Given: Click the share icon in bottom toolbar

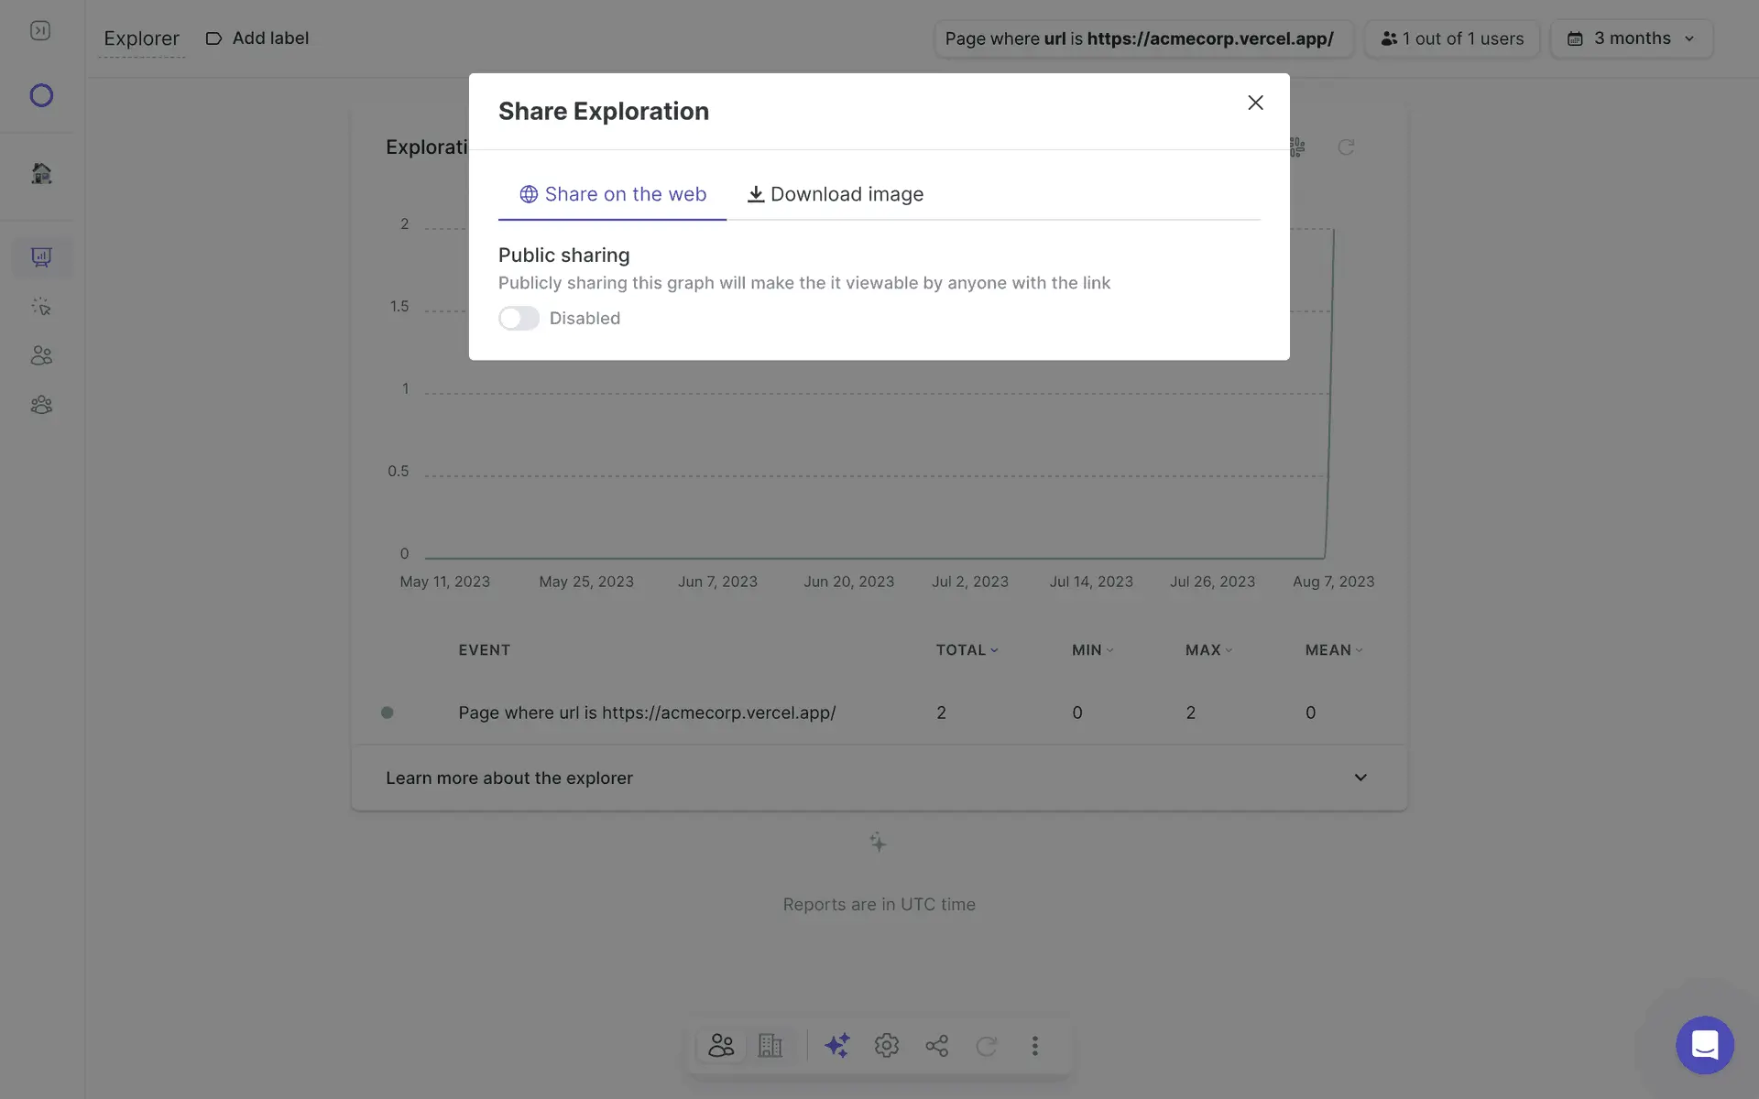Looking at the screenshot, I should click(x=936, y=1045).
